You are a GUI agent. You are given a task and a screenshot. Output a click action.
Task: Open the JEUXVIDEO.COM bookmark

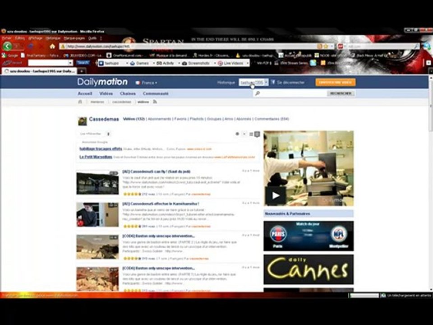click(x=83, y=56)
